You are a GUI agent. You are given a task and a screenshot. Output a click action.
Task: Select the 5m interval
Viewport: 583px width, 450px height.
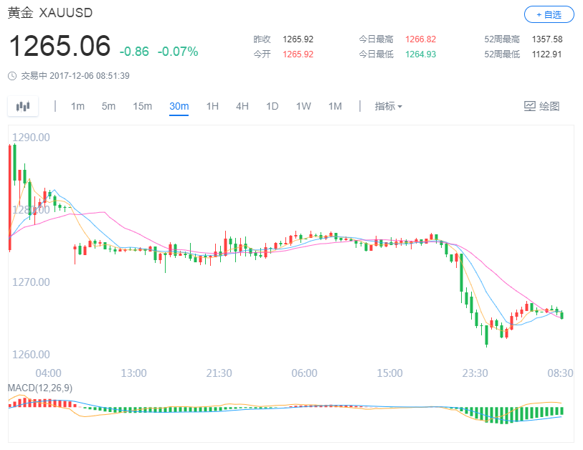point(108,105)
